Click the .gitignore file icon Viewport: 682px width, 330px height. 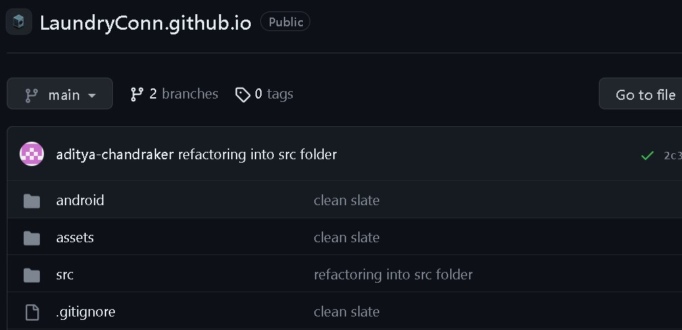click(32, 312)
